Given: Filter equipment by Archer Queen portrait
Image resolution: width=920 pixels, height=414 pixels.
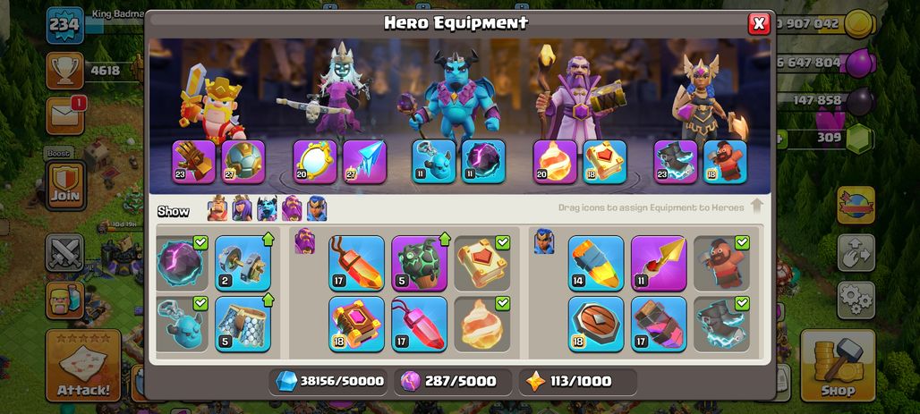Looking at the screenshot, I should [243, 208].
